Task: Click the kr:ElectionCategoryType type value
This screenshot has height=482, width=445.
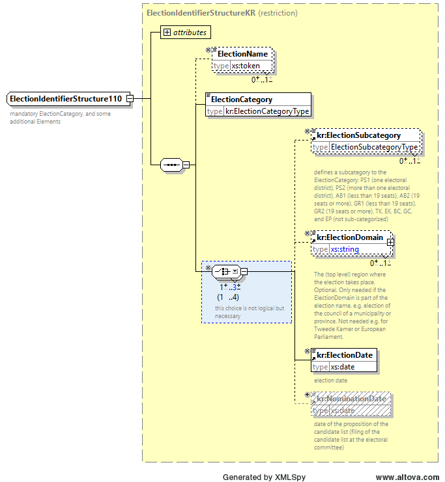Action: [267, 111]
